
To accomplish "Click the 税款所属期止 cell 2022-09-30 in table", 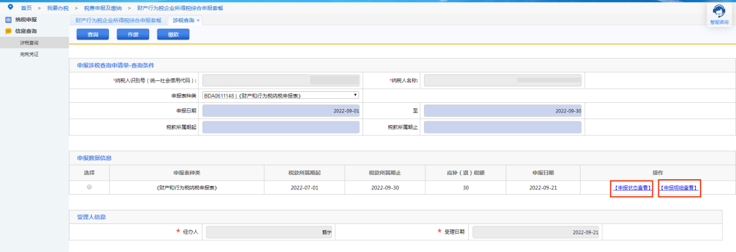I will tap(384, 188).
